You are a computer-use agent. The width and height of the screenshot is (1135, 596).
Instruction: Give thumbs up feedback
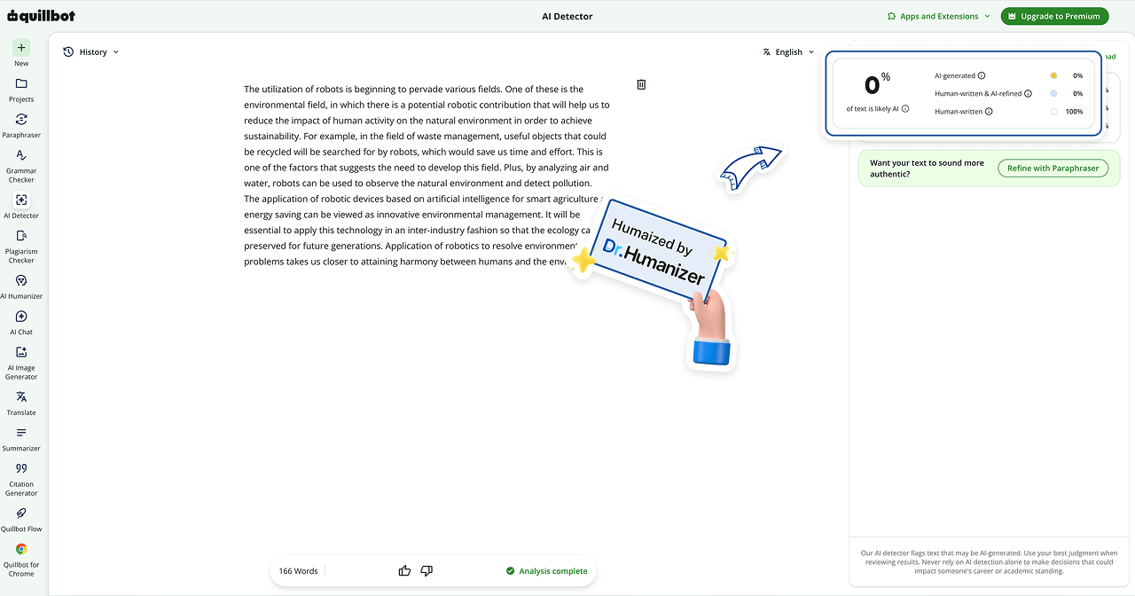point(404,570)
